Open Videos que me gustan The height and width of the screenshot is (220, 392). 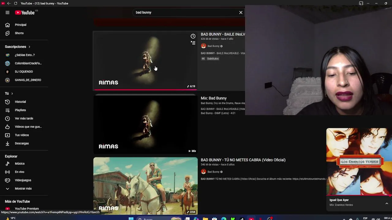24,127
